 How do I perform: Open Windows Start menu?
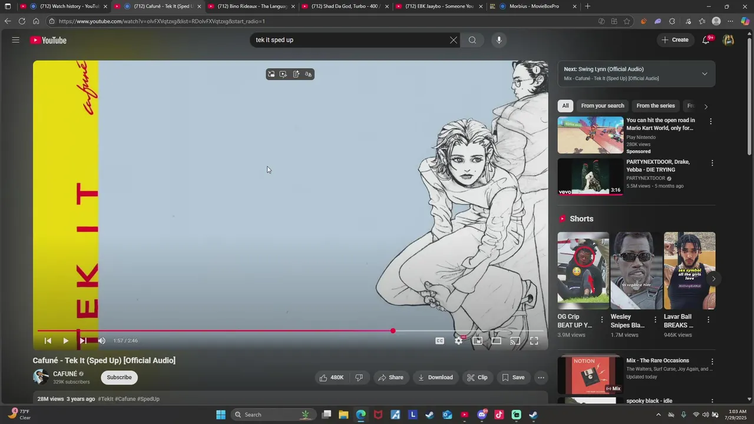[x=220, y=415]
